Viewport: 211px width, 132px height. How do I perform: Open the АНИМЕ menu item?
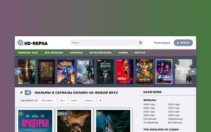[123, 53]
